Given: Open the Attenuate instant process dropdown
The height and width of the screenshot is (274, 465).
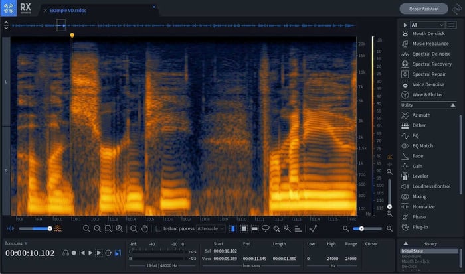Looking at the screenshot, I should 211,228.
